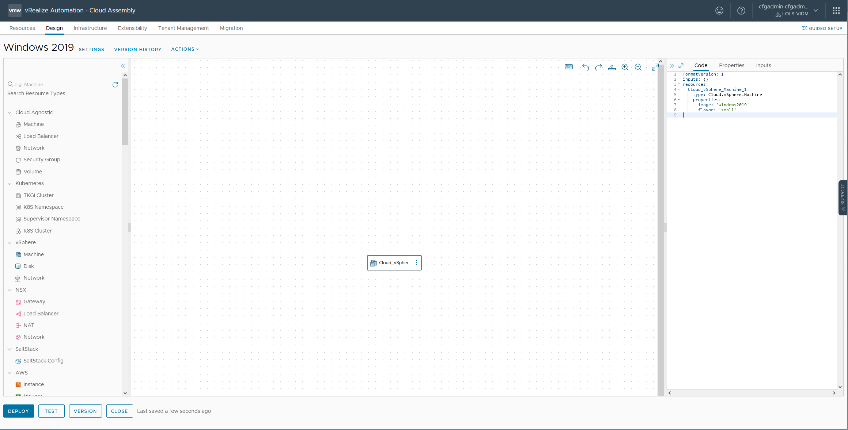
Task: Focus the Search Resource Types field
Action: [58, 84]
